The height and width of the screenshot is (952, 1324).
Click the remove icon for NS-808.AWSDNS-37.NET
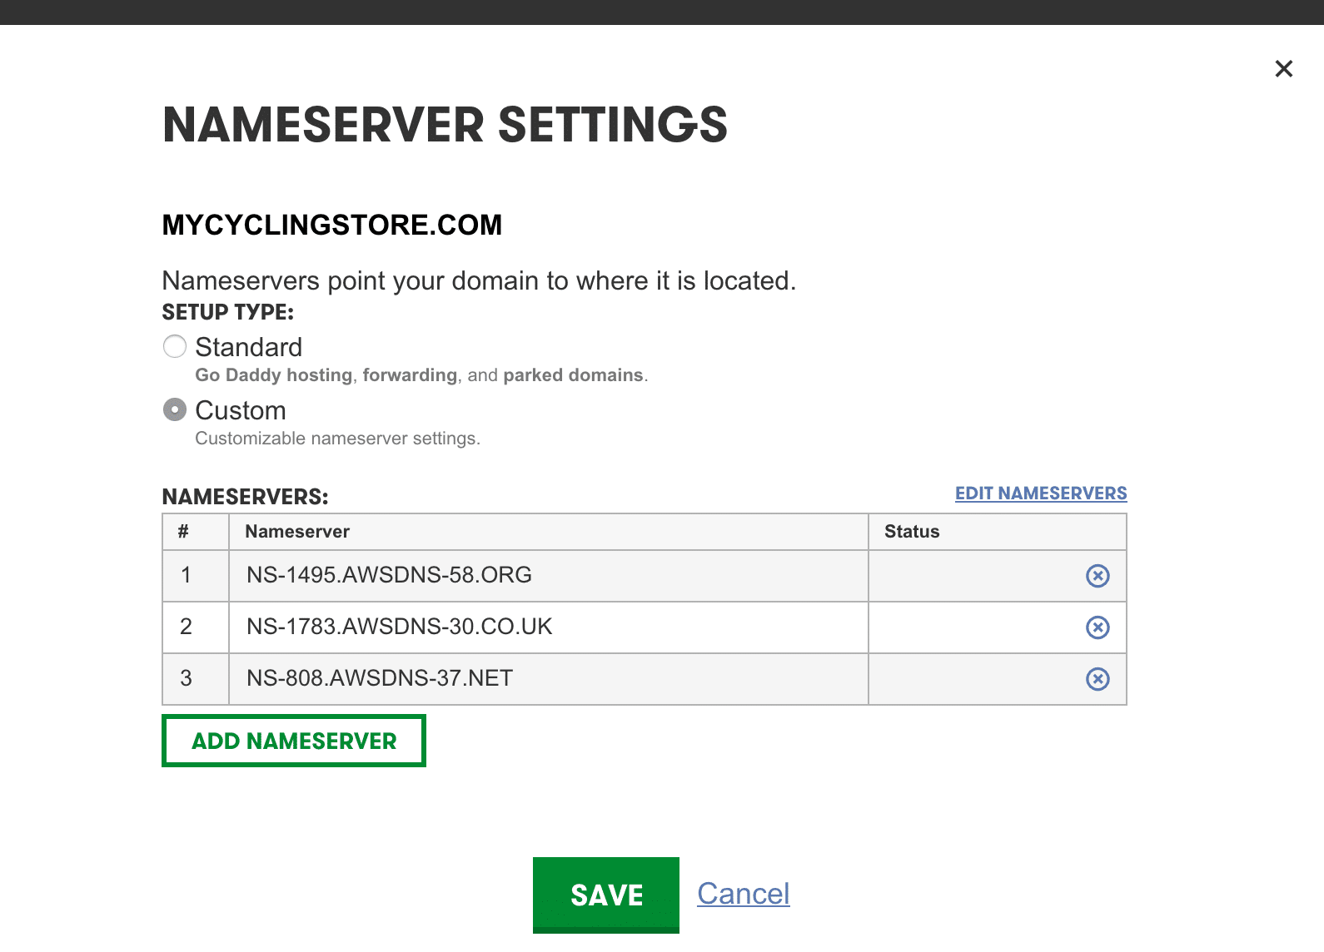tap(1098, 679)
